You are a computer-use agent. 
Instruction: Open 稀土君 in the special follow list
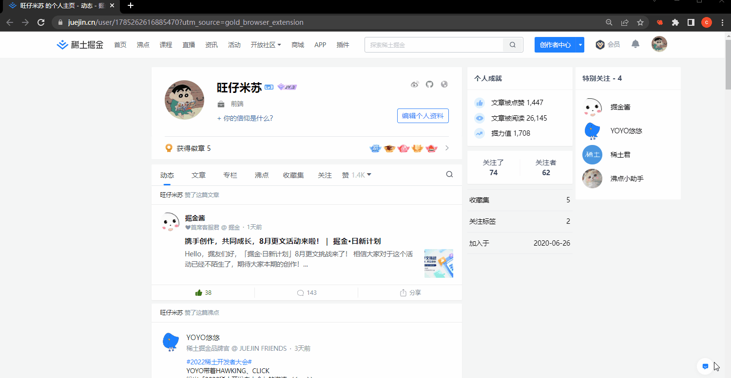606,155
